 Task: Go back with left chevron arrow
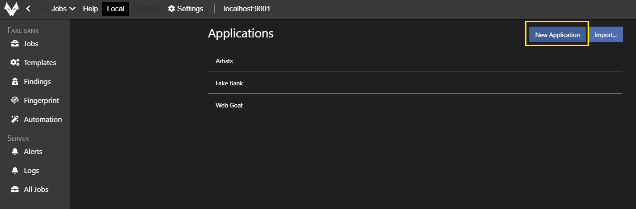pyautogui.click(x=29, y=9)
